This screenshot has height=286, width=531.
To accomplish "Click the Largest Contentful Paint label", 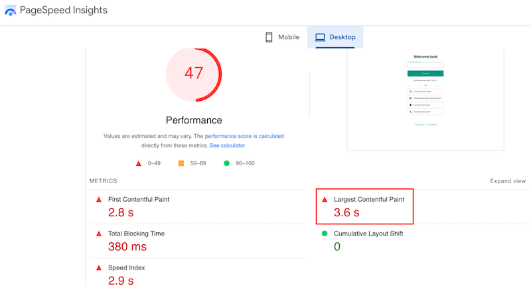I will (369, 199).
